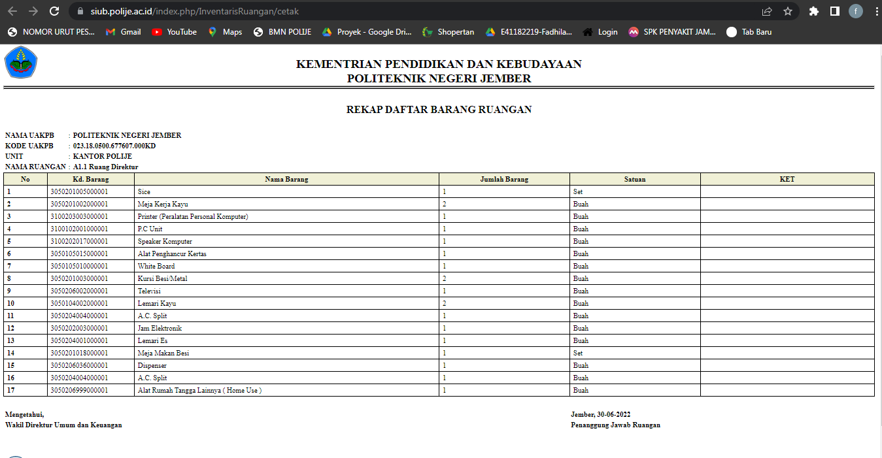This screenshot has height=458, width=882.
Task: Select the White Board cell
Action: pos(286,266)
